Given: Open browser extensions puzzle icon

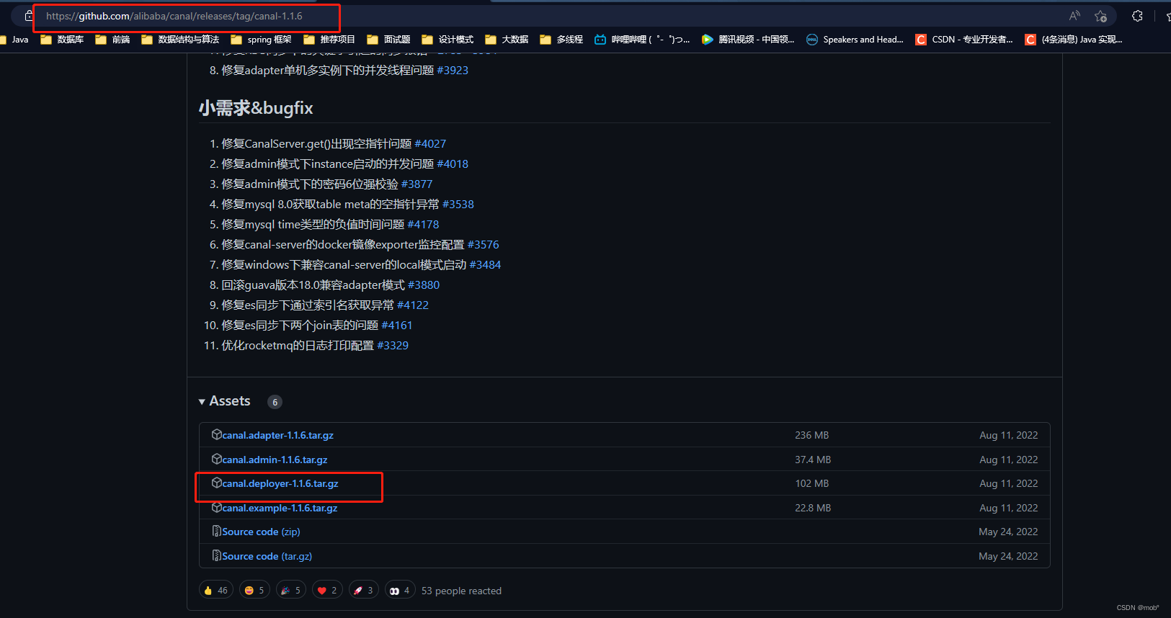Looking at the screenshot, I should [x=1137, y=16].
